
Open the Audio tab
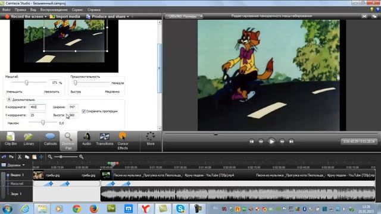[86, 140]
